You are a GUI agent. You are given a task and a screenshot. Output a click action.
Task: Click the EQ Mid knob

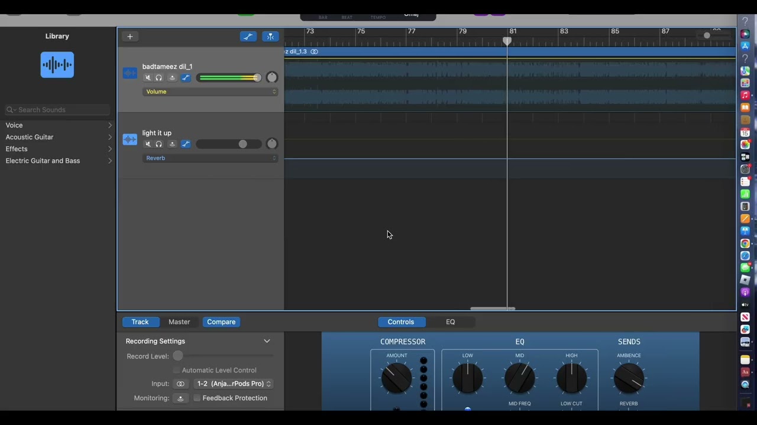(x=519, y=378)
